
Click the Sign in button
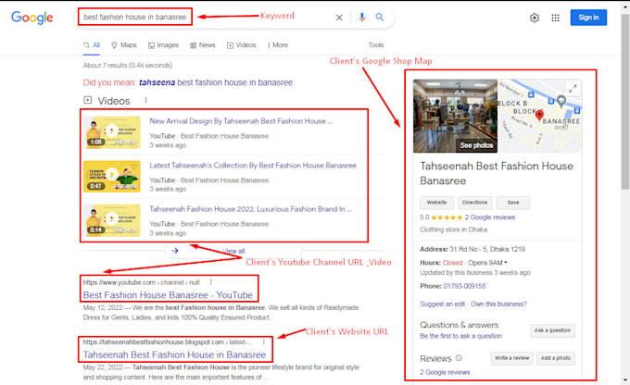[x=588, y=18]
